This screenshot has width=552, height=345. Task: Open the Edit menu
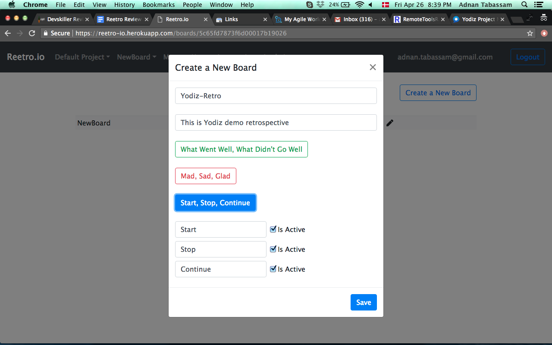79,5
